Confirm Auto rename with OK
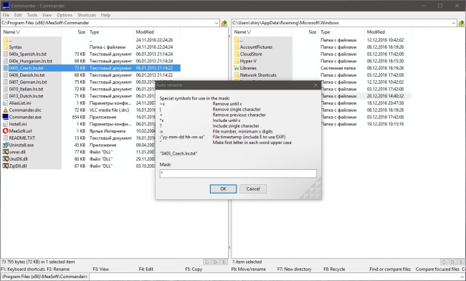Image resolution: width=466 pixels, height=281 pixels. click(223, 189)
